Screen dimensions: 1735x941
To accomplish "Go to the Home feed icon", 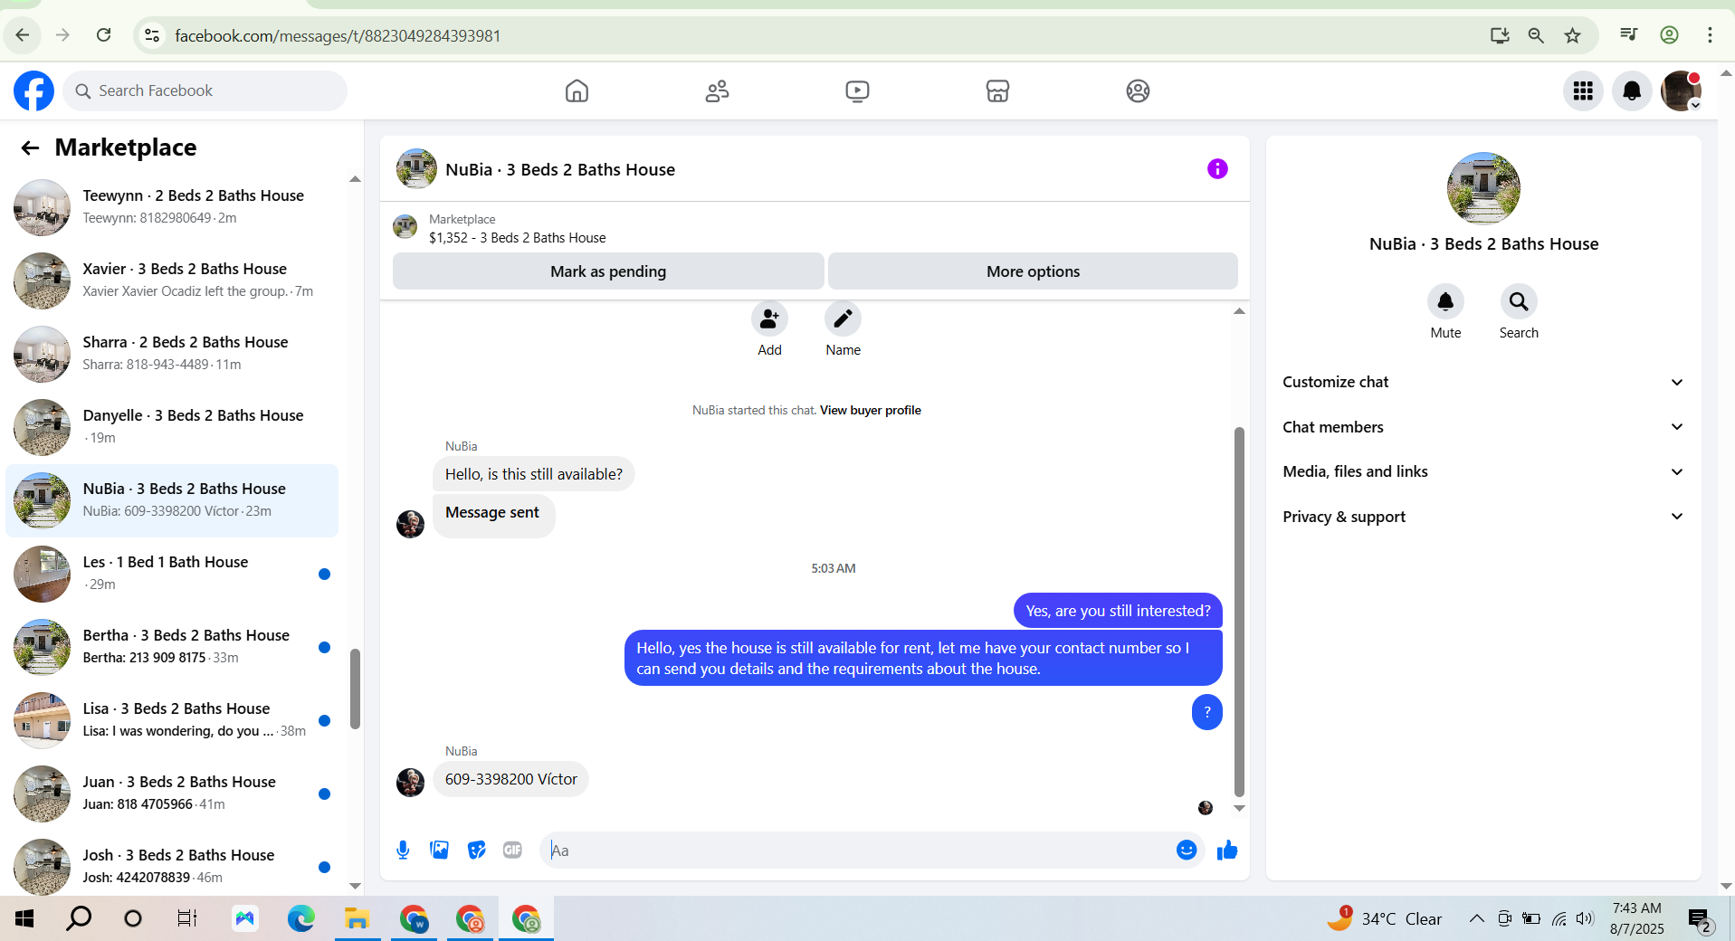I will 577,90.
